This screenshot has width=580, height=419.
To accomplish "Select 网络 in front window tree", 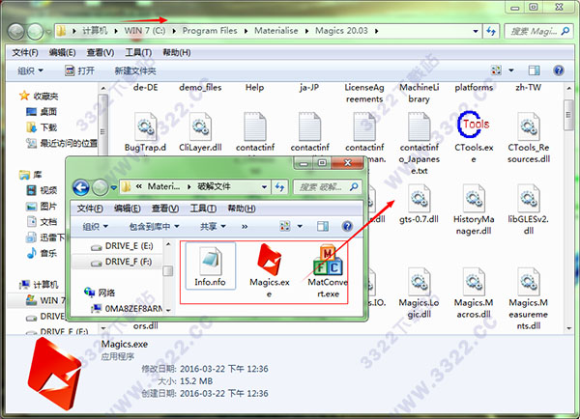I will coord(100,293).
